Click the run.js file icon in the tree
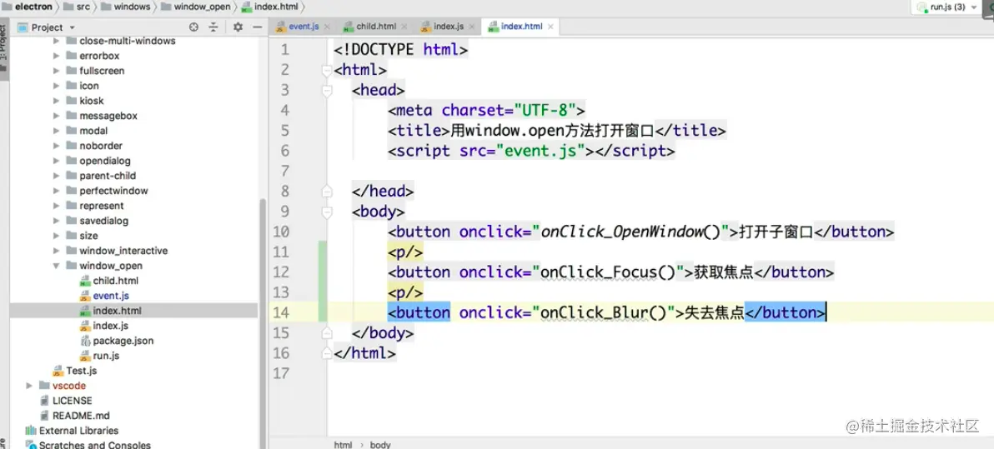 pos(85,356)
